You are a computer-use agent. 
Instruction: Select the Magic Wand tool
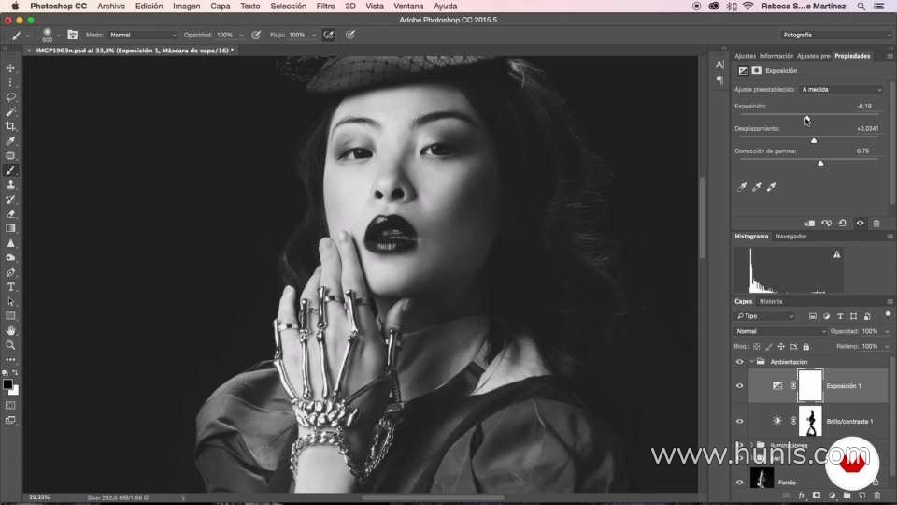point(10,111)
